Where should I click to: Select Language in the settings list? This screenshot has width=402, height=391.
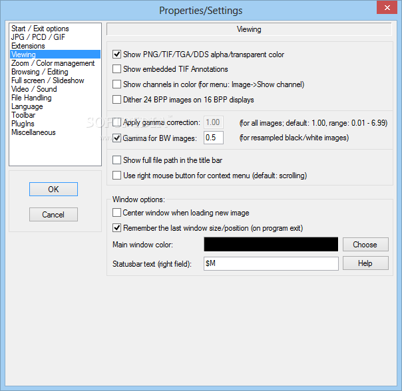point(55,106)
